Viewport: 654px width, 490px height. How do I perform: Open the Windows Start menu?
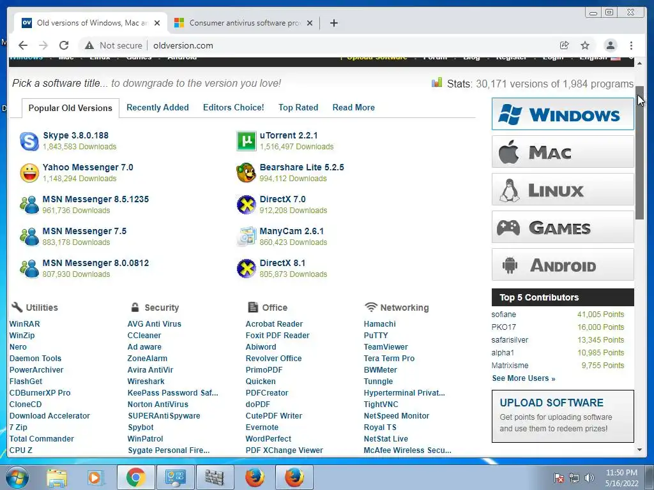(17, 477)
